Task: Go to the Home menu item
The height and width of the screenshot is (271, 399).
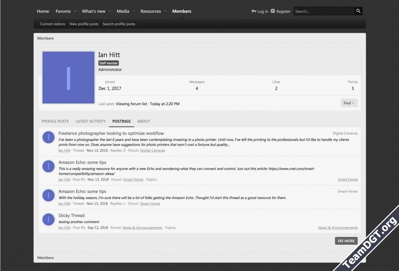Action: point(43,11)
